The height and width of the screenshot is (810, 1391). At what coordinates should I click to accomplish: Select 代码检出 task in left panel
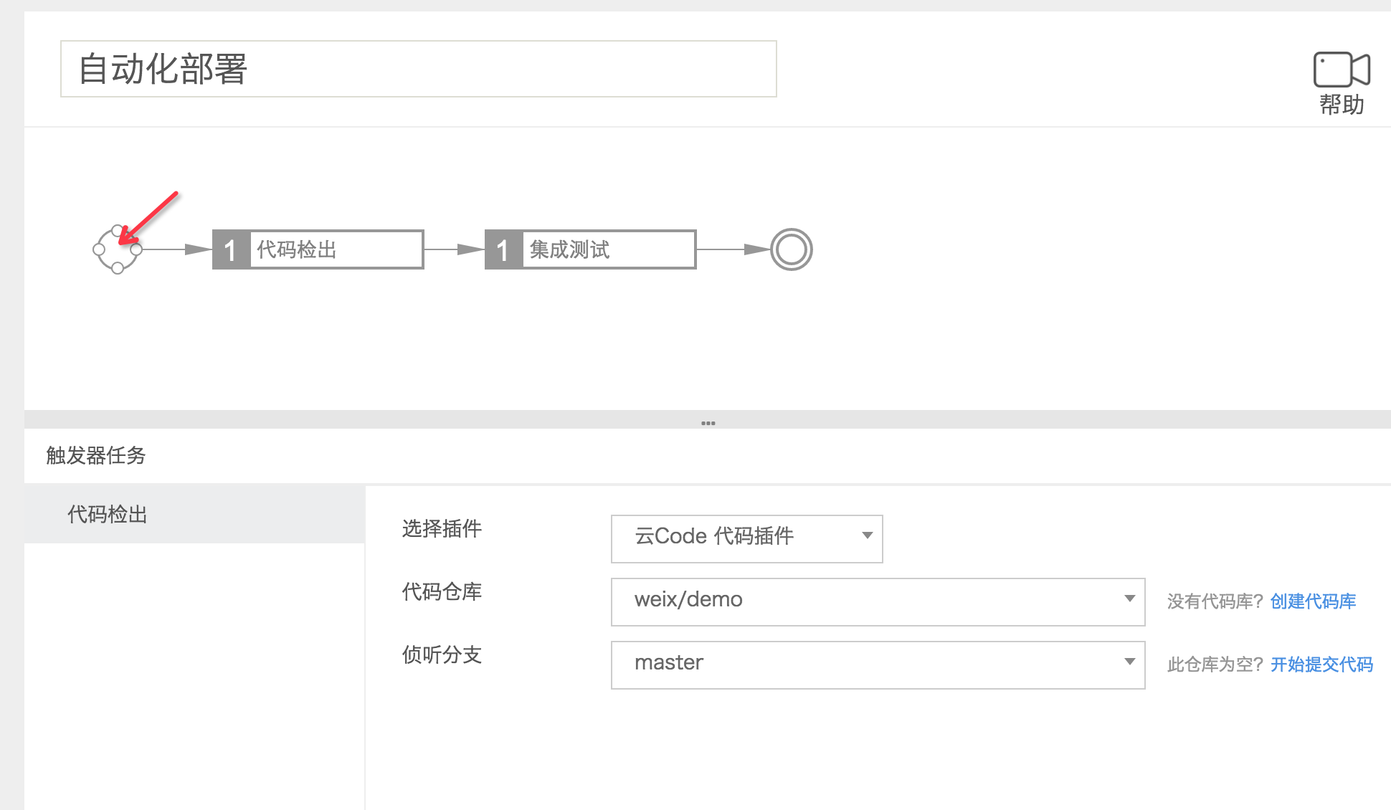(x=108, y=514)
